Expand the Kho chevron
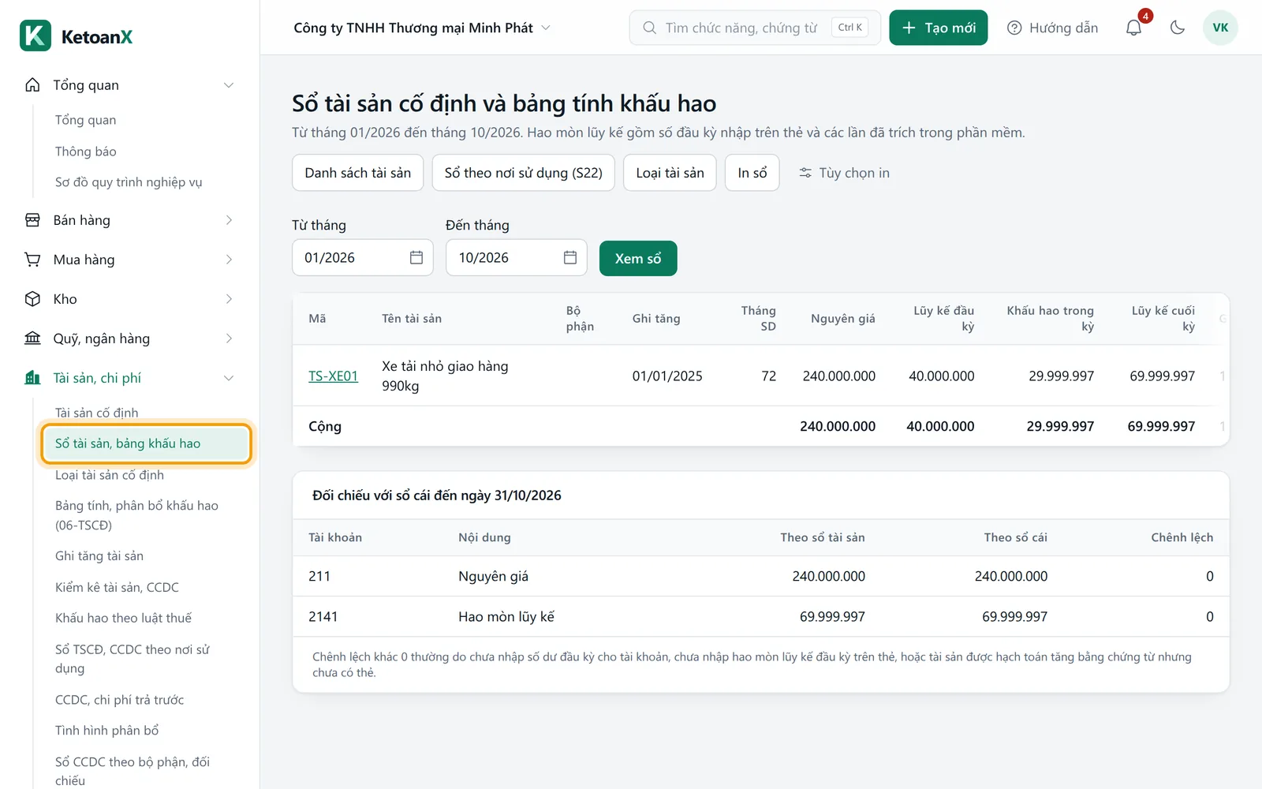1262x789 pixels. point(229,299)
